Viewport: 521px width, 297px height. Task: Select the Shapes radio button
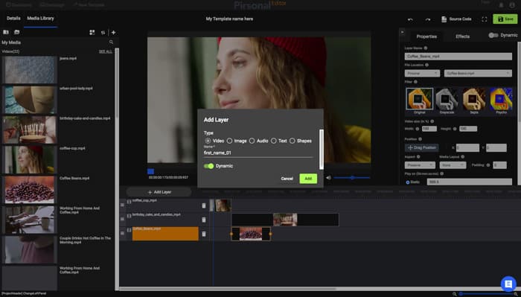[292, 141]
